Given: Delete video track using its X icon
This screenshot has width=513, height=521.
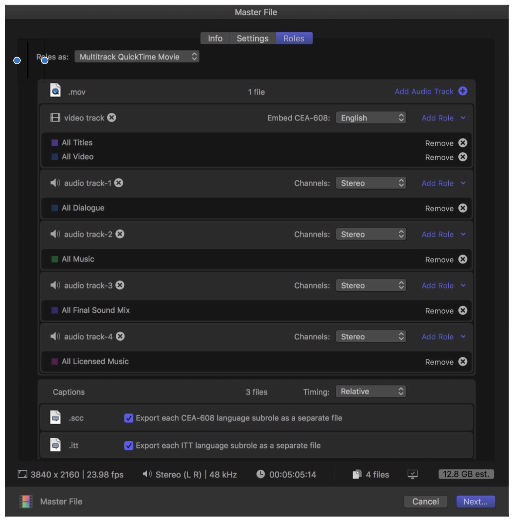Looking at the screenshot, I should 112,118.
